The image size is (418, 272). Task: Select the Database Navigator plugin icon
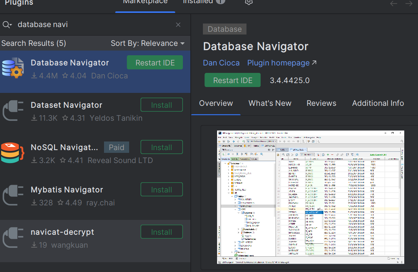pyautogui.click(x=13, y=68)
